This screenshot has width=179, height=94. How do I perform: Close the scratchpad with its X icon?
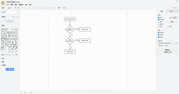pyautogui.click(x=19, y=17)
